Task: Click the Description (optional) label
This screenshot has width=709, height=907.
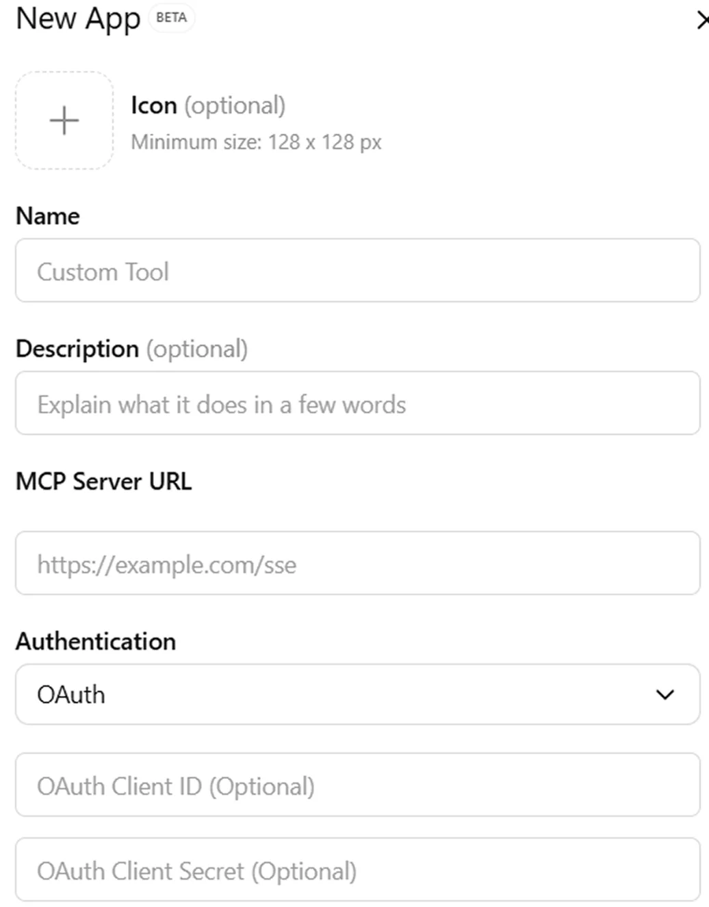Action: click(131, 349)
